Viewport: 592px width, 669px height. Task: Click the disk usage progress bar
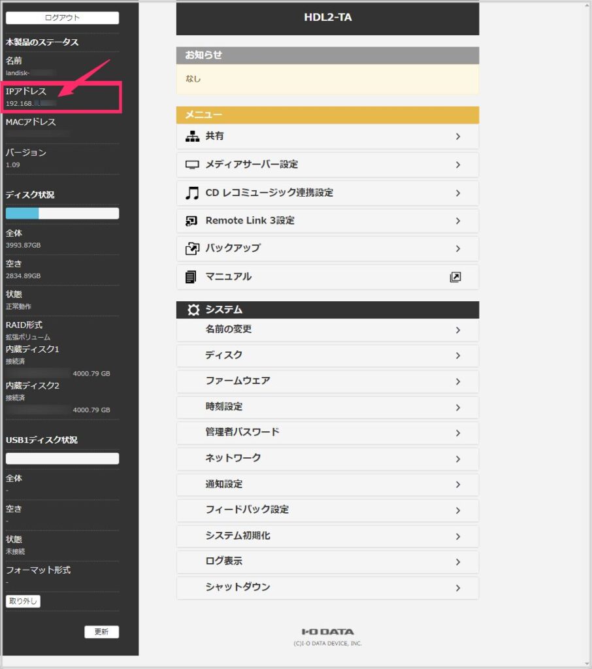pos(62,213)
